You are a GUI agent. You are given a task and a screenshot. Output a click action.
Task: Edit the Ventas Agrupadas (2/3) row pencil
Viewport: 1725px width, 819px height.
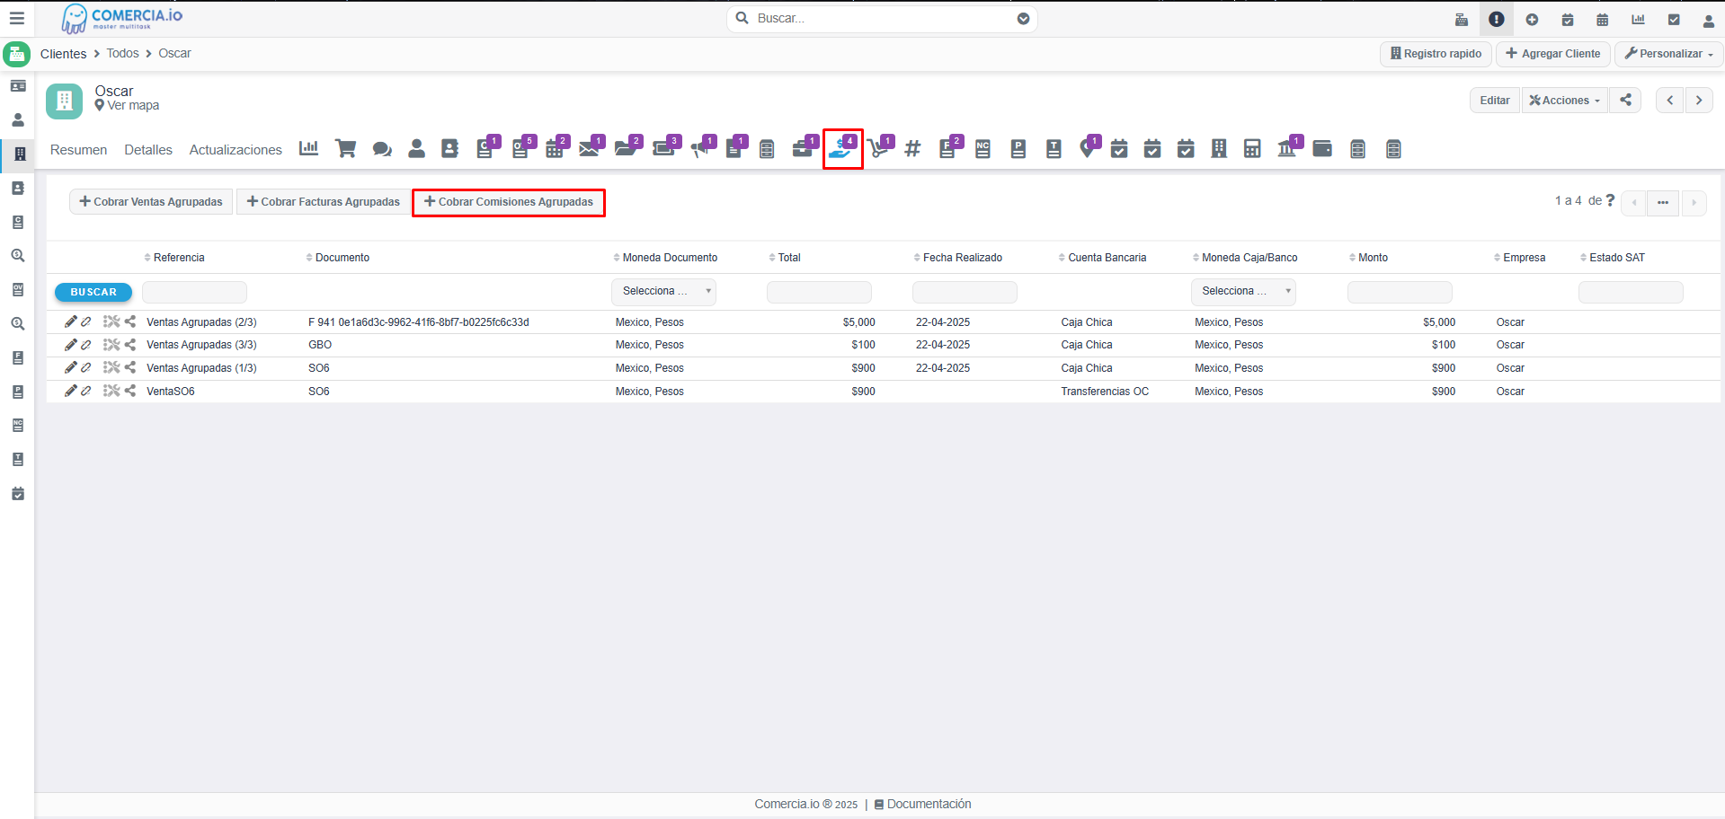tap(70, 321)
